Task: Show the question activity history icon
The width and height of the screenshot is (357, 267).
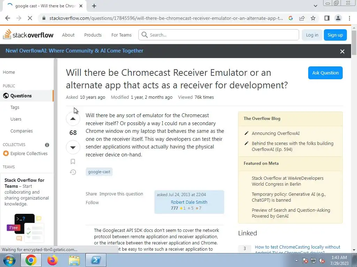Action: point(73,172)
